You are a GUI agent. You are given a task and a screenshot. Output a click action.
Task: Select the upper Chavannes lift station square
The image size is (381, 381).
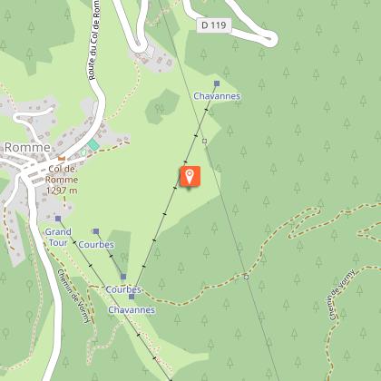tap(217, 83)
